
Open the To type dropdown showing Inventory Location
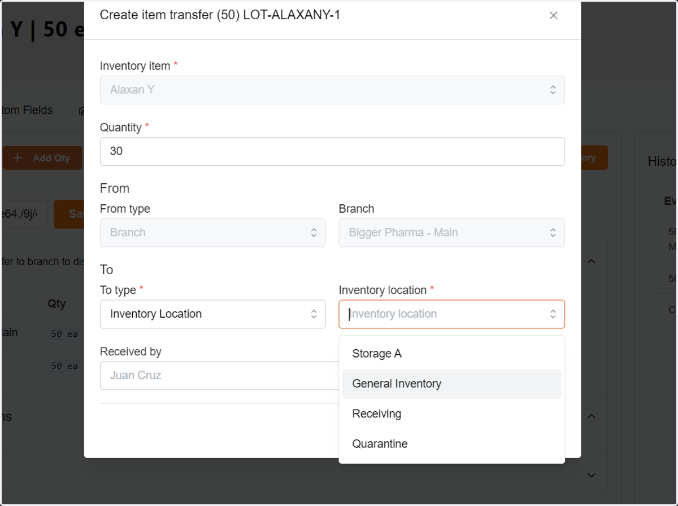tap(213, 314)
